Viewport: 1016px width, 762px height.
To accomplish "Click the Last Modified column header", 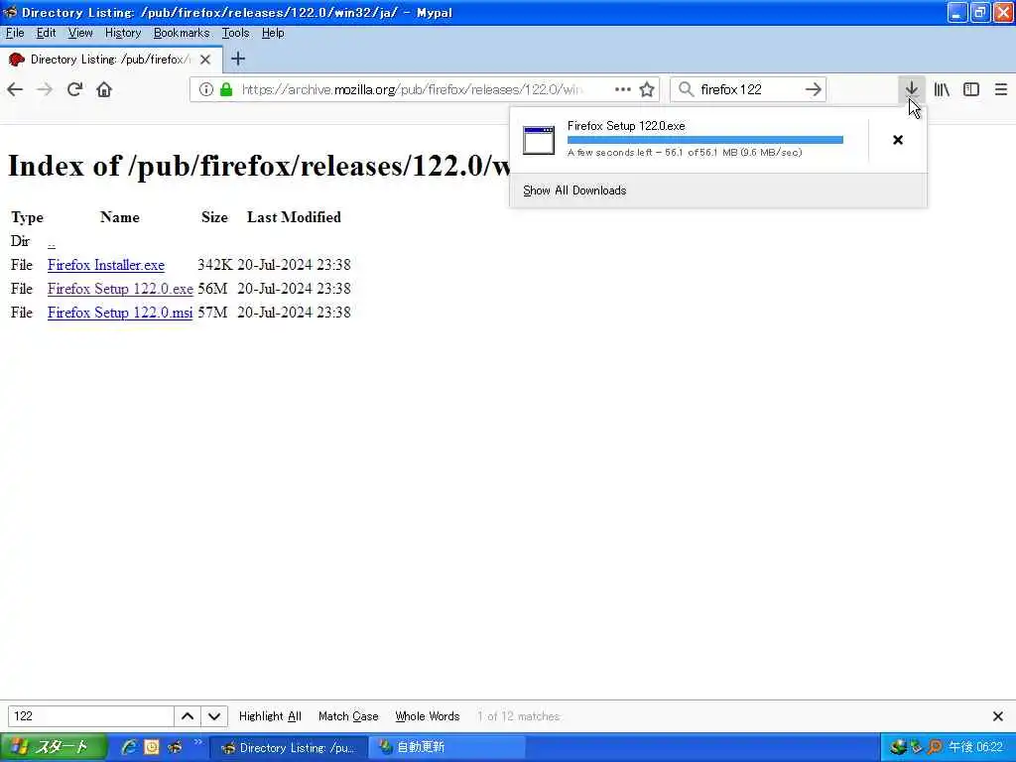I will tap(294, 217).
